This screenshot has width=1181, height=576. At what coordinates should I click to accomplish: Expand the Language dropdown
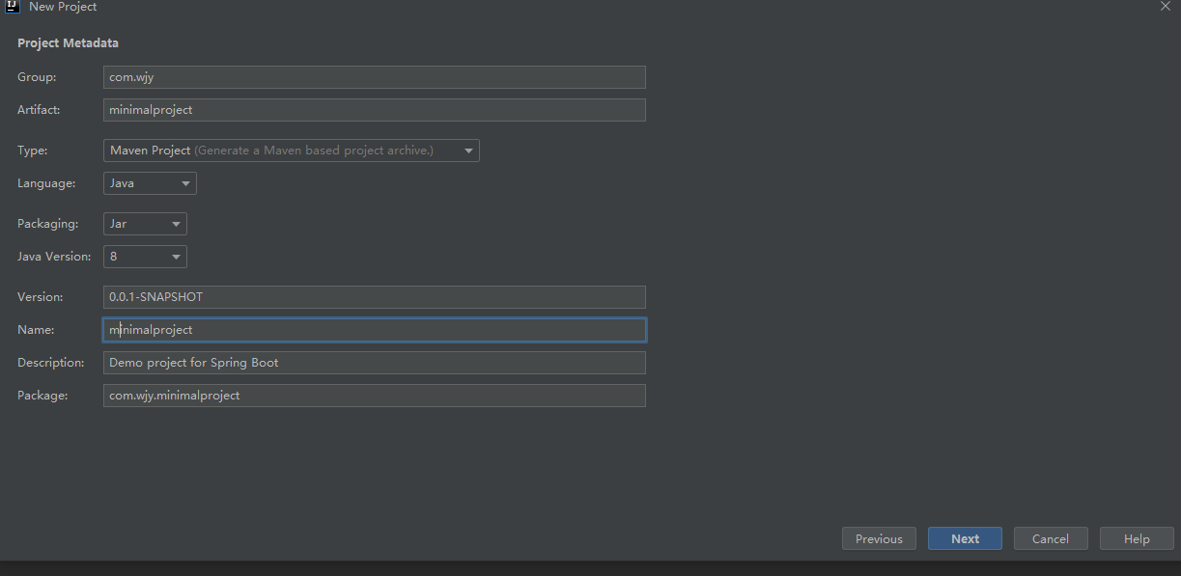[150, 183]
